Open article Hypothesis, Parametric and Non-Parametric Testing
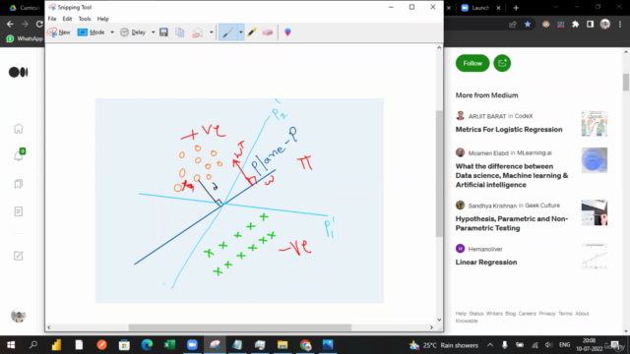This screenshot has height=354, width=630. point(512,223)
